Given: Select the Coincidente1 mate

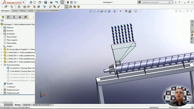Looking at the screenshot, I should 22,71.
